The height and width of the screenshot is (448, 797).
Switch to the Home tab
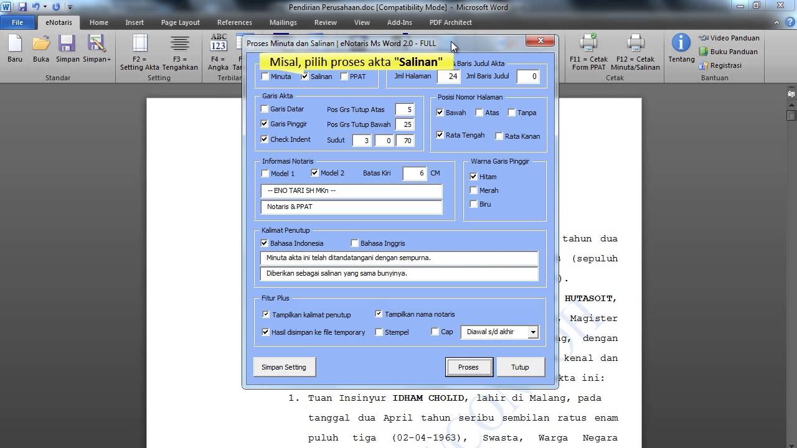[x=98, y=22]
